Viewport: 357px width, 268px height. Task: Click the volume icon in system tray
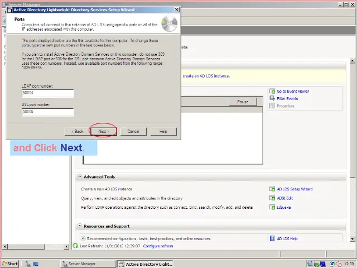(x=339, y=264)
